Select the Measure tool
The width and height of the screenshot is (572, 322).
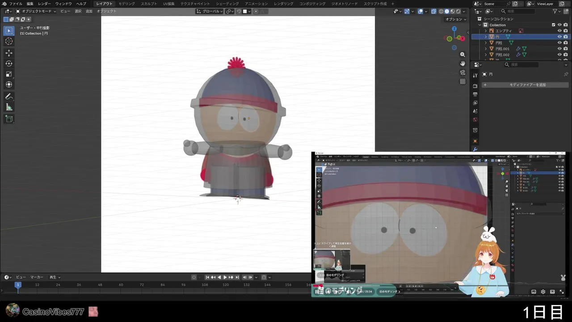tap(9, 107)
